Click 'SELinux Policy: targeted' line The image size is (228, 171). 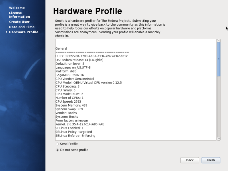pyautogui.click(x=74, y=132)
